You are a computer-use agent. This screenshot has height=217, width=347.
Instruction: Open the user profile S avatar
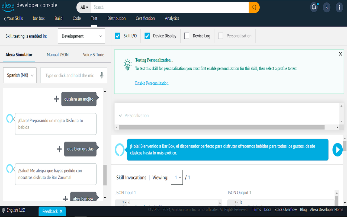click(327, 8)
